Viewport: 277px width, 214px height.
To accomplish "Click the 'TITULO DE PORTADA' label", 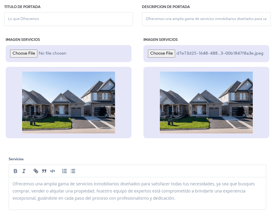I will tap(22, 7).
